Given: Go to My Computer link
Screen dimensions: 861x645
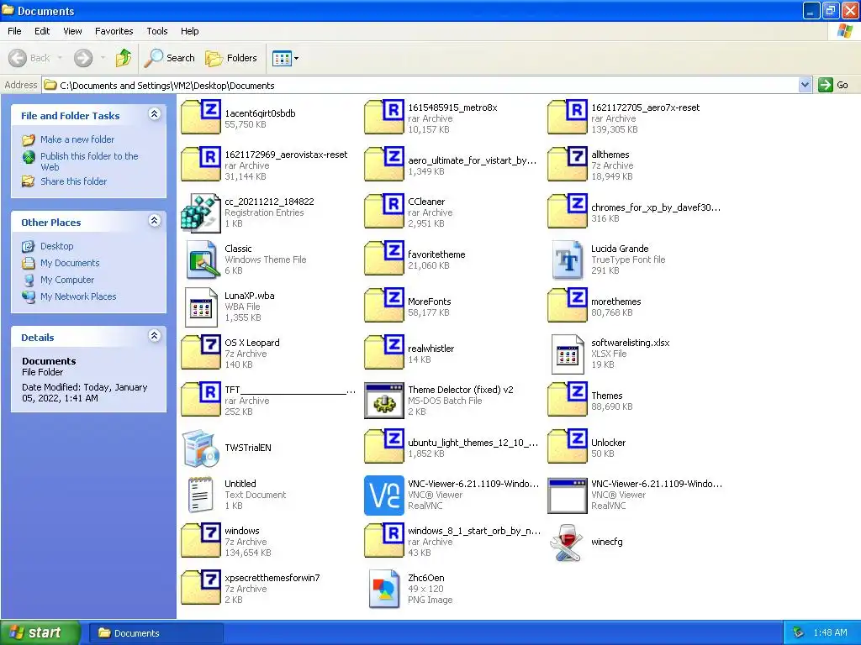Looking at the screenshot, I should [x=67, y=280].
